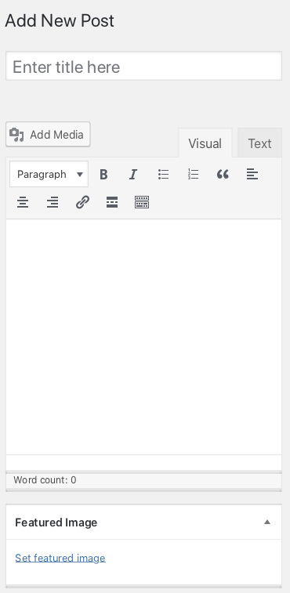Viewport: 290px width, 593px height.
Task: Switch to the Visual editor tab
Action: (205, 143)
